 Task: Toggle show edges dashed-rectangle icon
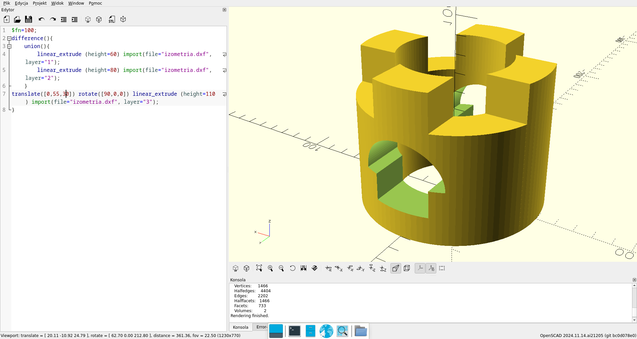click(x=442, y=268)
